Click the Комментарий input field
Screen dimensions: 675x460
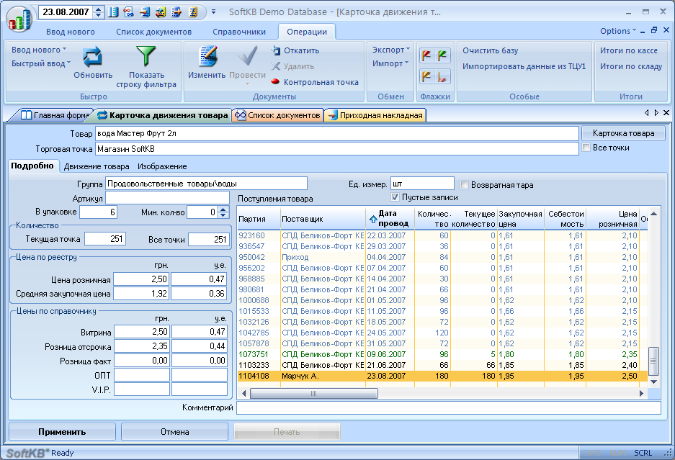click(x=449, y=407)
